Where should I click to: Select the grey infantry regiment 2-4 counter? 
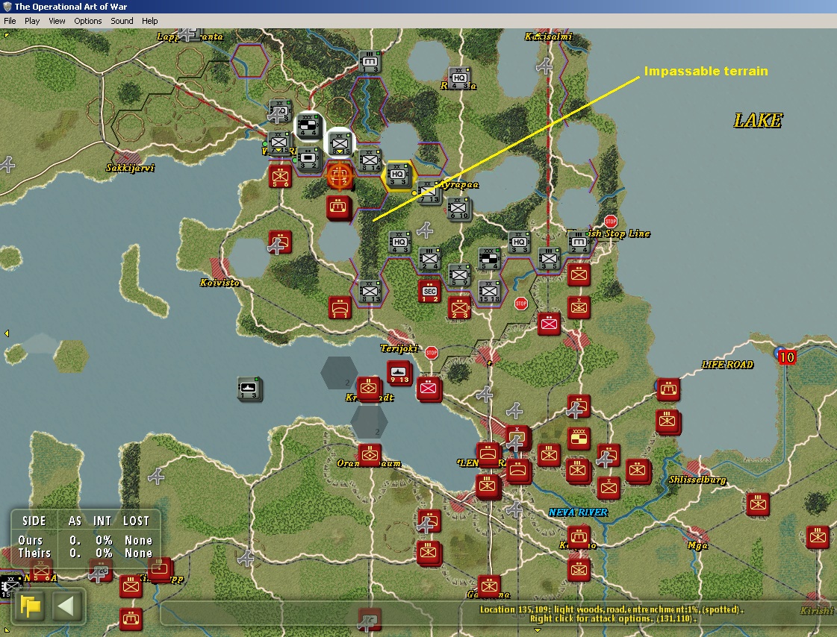point(429,259)
